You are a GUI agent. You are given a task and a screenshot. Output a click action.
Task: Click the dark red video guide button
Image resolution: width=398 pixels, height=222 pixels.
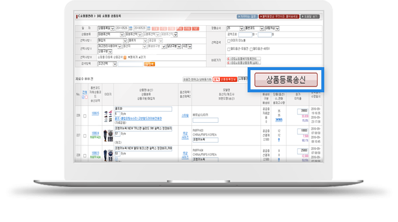279,16
